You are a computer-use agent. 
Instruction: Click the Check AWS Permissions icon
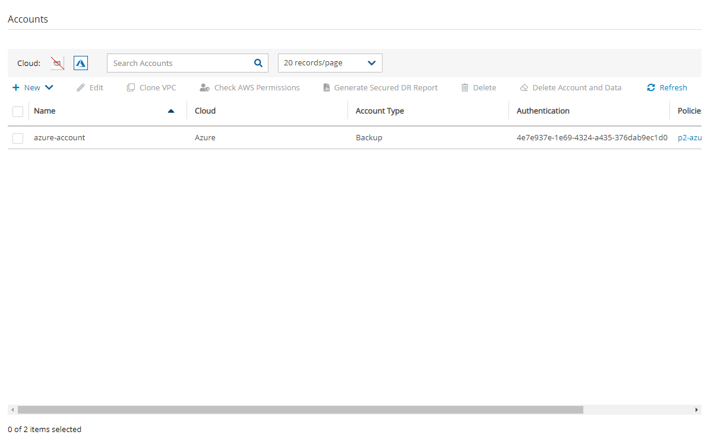[204, 88]
